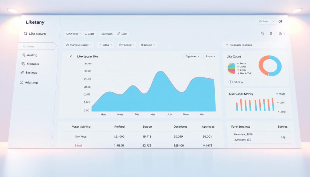Click the Settings sidebar icon

[22, 73]
